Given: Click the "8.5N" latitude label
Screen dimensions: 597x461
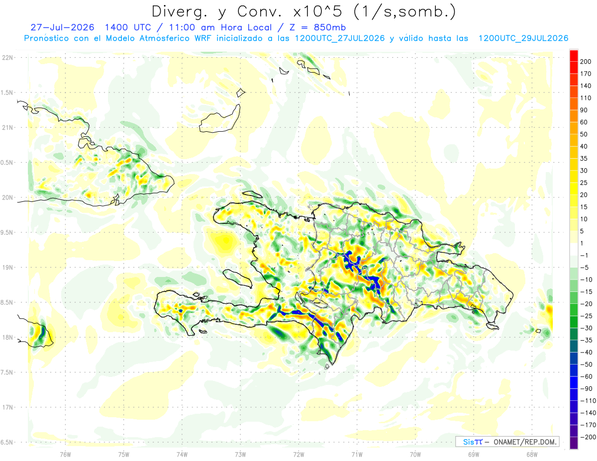Looking at the screenshot, I should point(7,302).
